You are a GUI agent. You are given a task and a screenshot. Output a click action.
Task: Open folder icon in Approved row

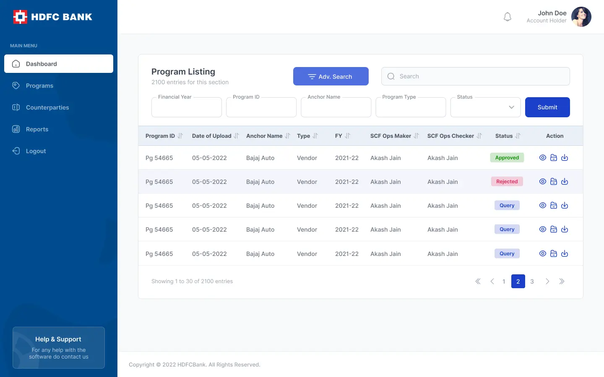pos(554,158)
